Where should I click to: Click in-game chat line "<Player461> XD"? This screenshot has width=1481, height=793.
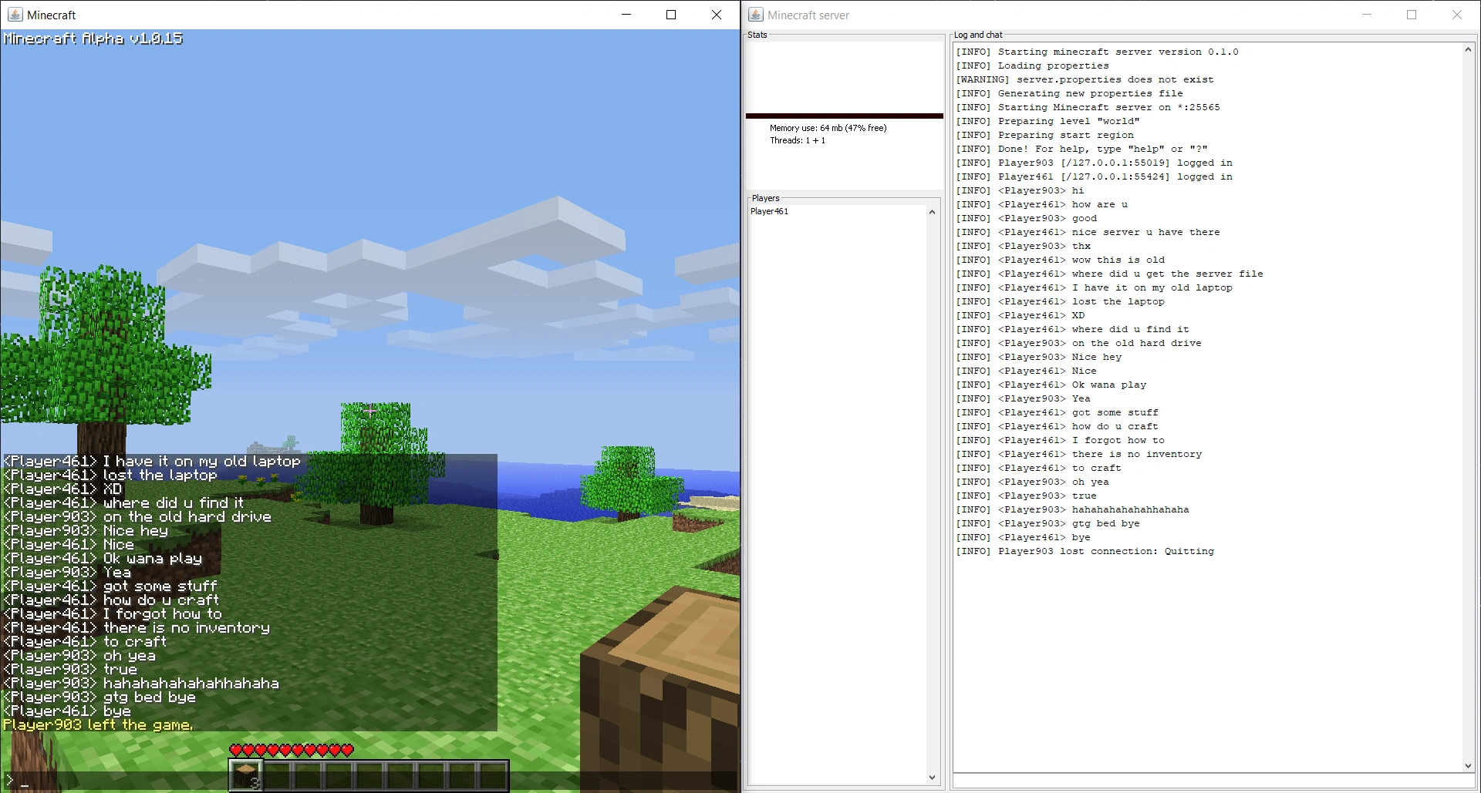[x=62, y=489]
